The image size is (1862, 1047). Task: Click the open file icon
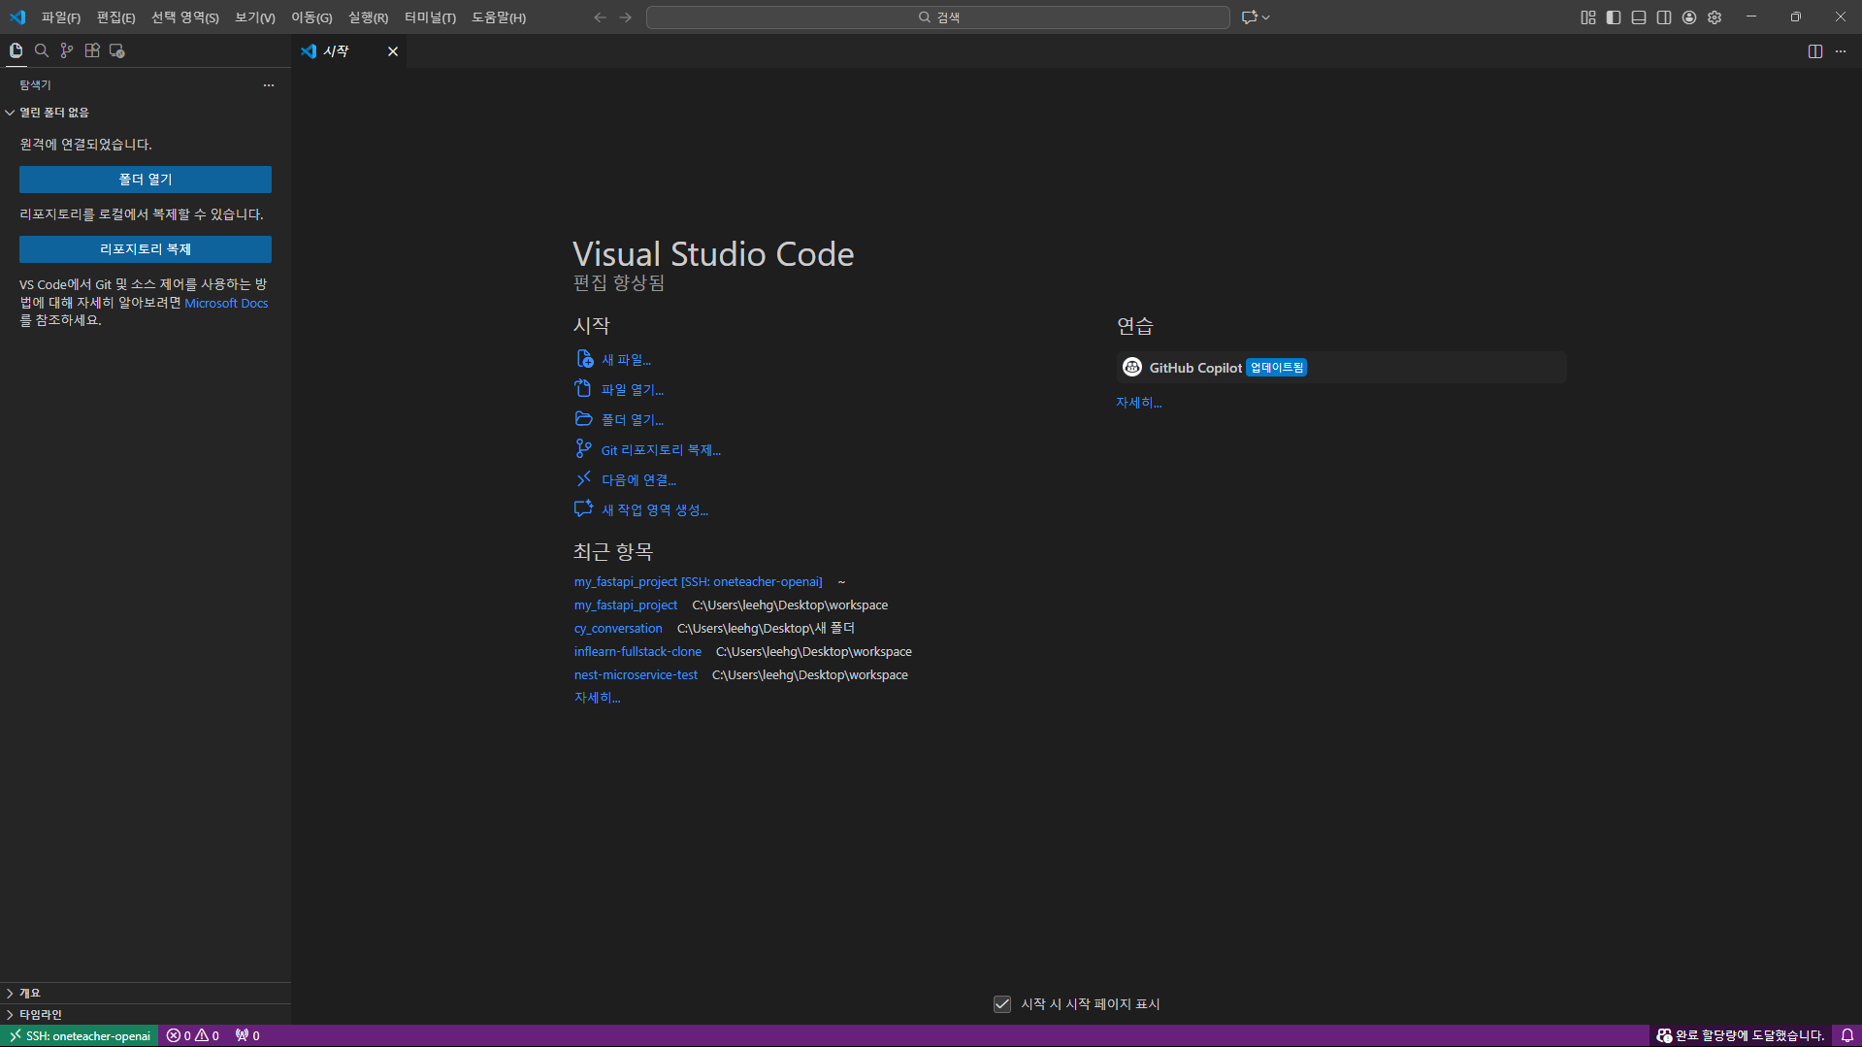click(583, 389)
